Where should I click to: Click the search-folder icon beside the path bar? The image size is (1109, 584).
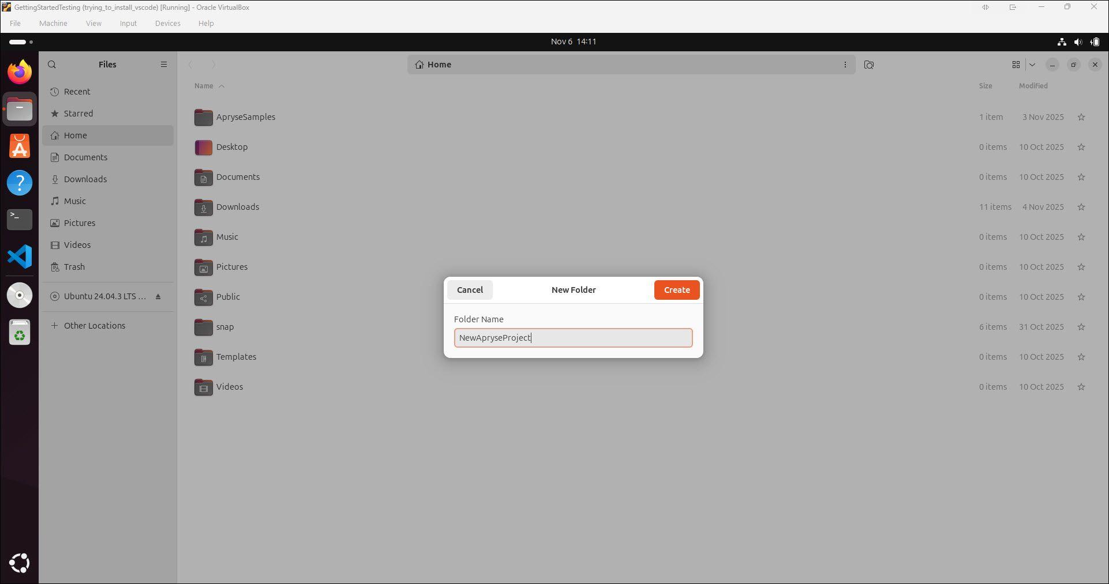click(868, 65)
